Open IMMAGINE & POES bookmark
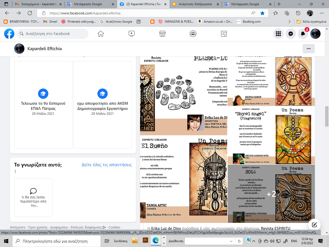Screen dimensions: 329x247 [176, 22]
